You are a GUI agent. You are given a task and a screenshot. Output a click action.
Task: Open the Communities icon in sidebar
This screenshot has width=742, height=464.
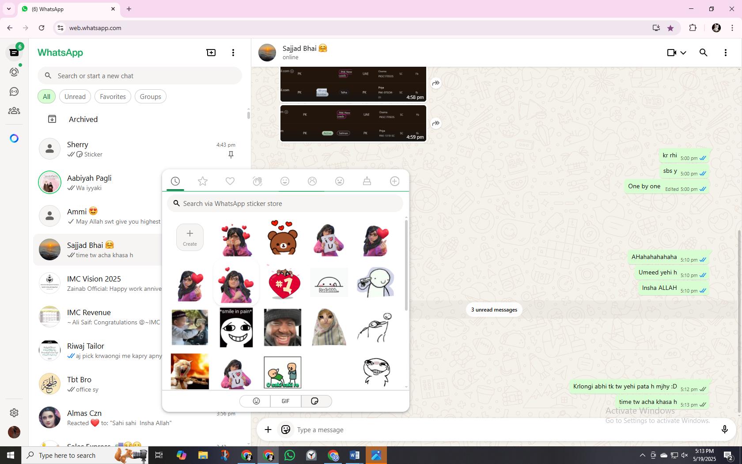click(14, 111)
